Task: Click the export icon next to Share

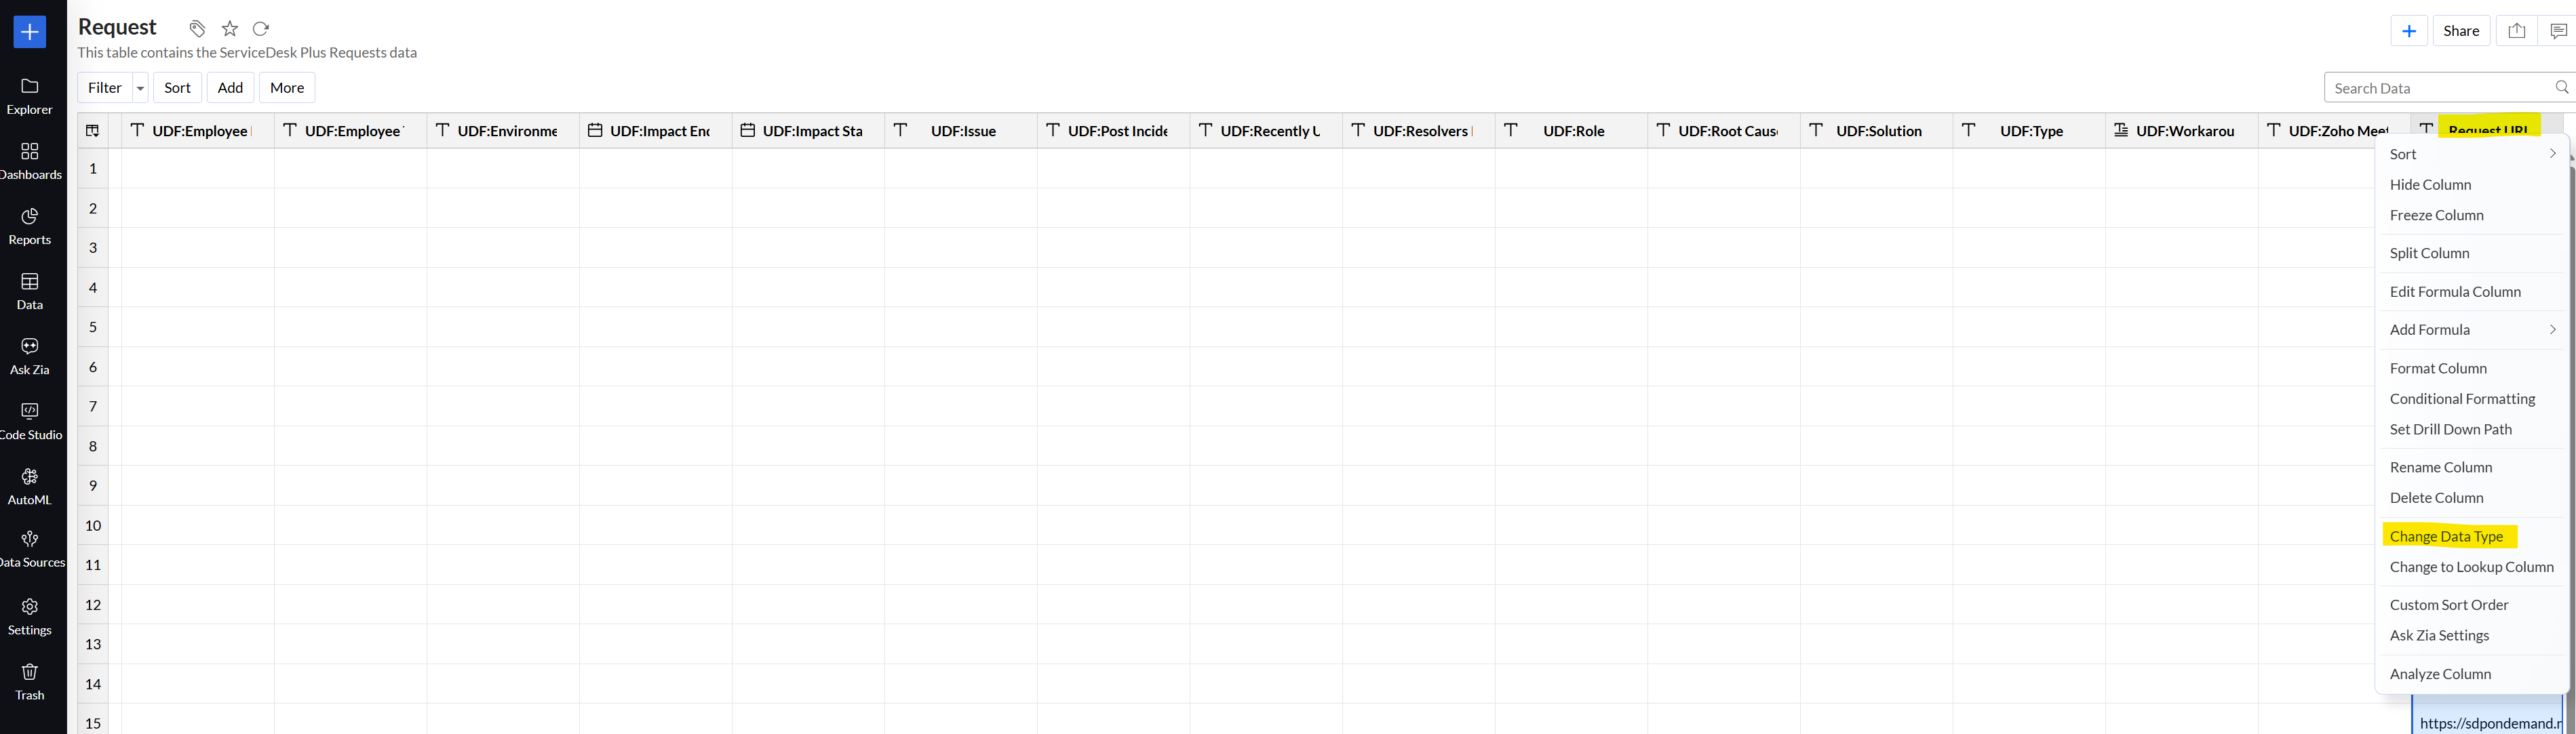Action: click(2516, 31)
